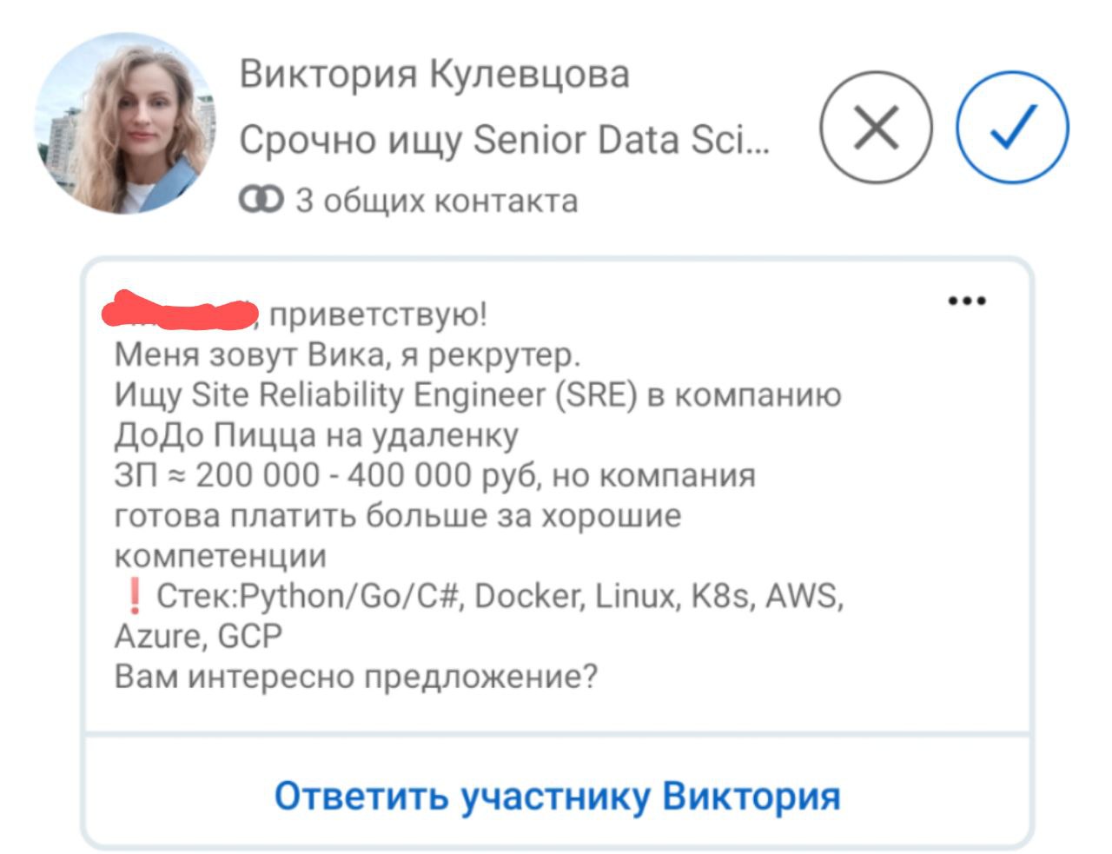This screenshot has width=1112, height=854.
Task: Decline the invitation with the X icon
Action: [x=876, y=127]
